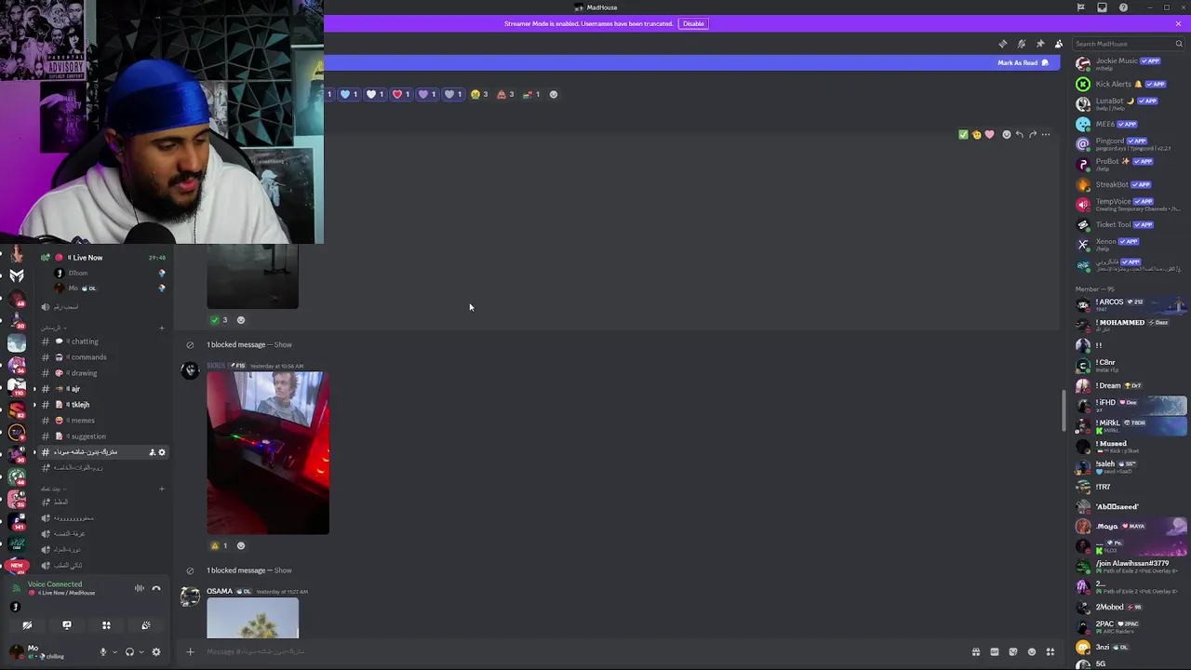Viewport: 1191px width, 670px height.
Task: Toggle the red heart reaction
Action: click(x=401, y=94)
